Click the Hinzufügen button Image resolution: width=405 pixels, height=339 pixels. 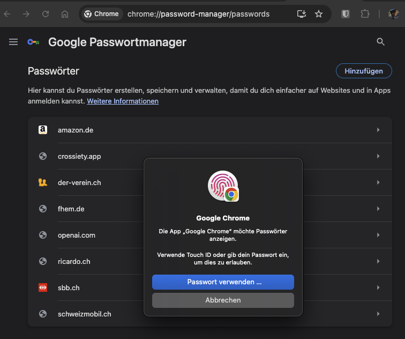click(x=364, y=71)
